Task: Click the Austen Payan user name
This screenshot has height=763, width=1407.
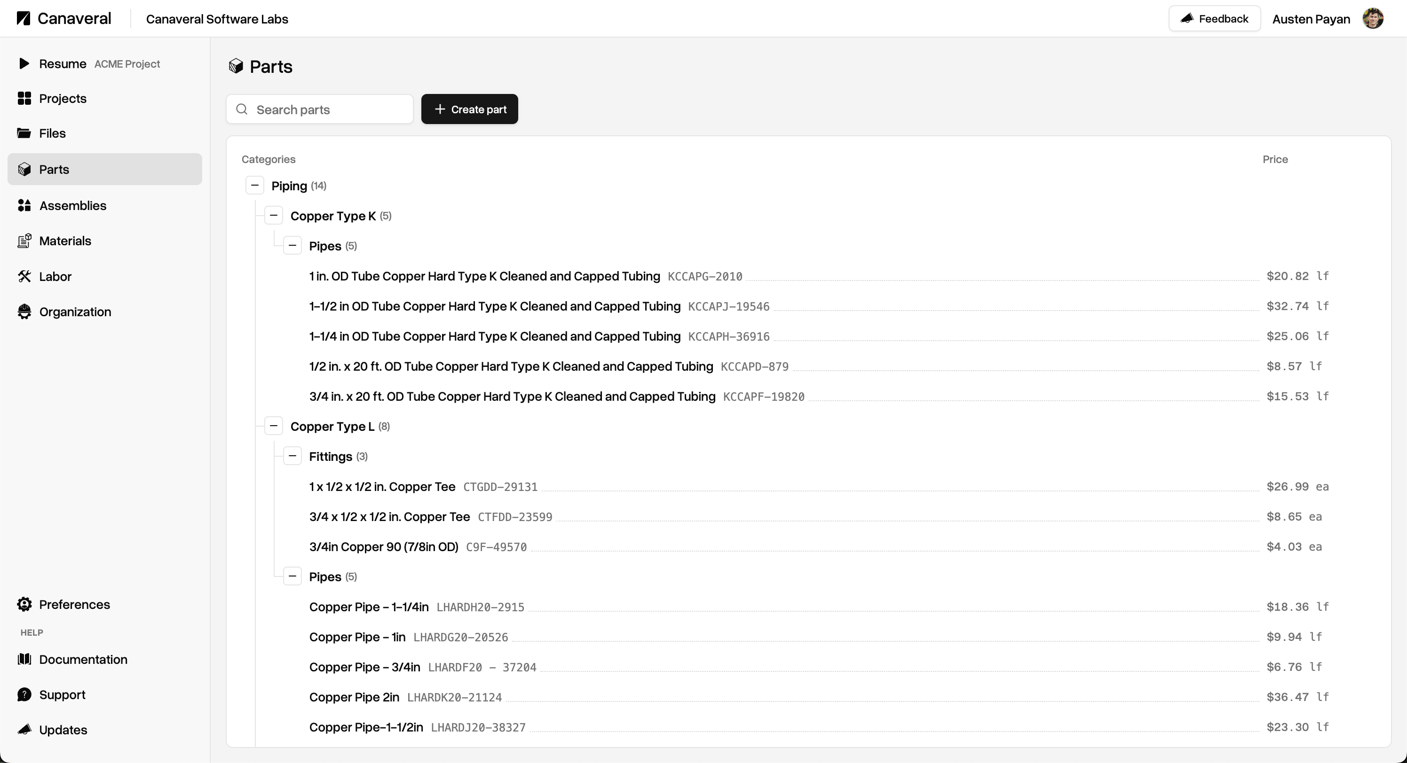Action: [1311, 19]
